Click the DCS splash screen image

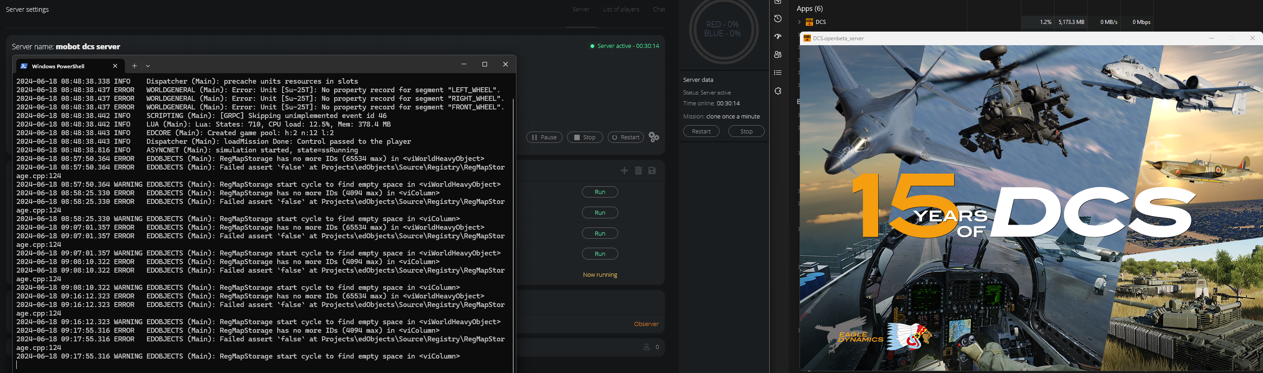[x=1031, y=208]
